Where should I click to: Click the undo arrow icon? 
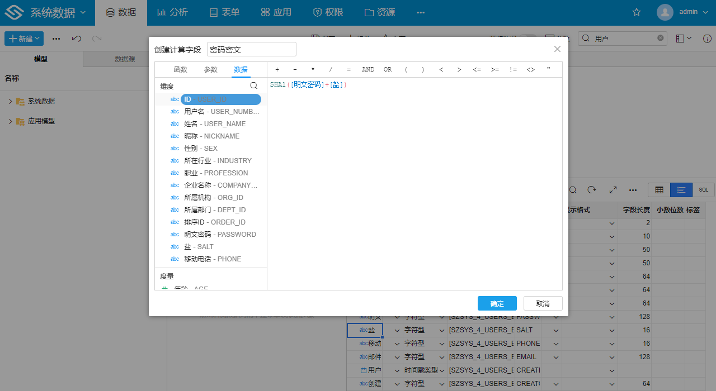(77, 39)
